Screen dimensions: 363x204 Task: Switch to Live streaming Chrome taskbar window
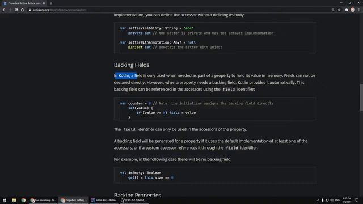[43, 200]
